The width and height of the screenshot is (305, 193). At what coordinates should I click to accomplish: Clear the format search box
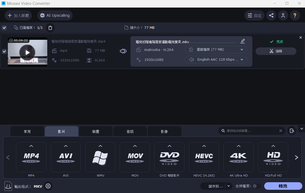281,131
